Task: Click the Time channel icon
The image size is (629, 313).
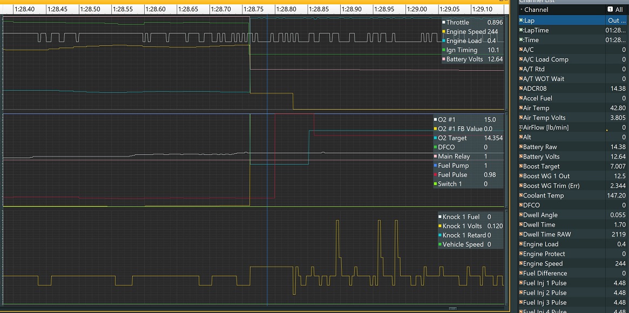Action: pos(521,40)
